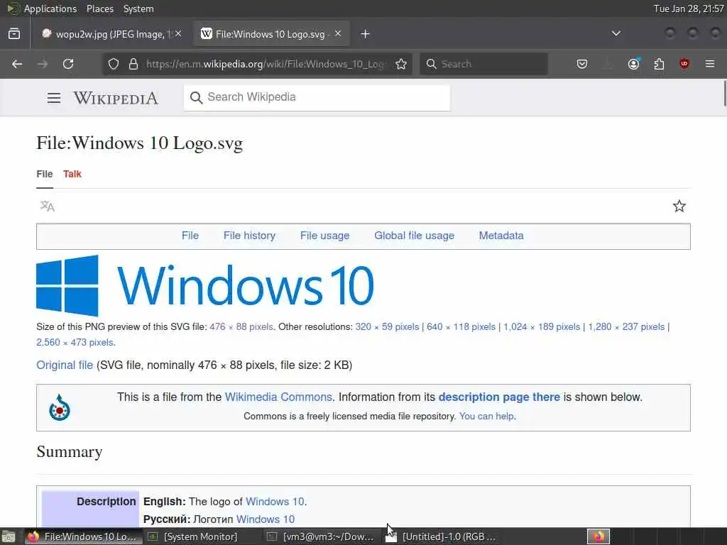The width and height of the screenshot is (727, 545).
Task: Select the File:Windows 10 Logo.svg tab
Action: pos(271,34)
